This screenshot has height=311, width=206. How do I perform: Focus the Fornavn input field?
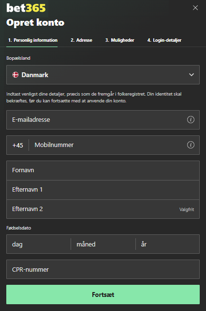[103, 170]
